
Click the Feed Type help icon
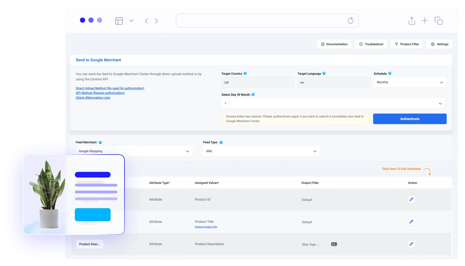[x=221, y=142]
